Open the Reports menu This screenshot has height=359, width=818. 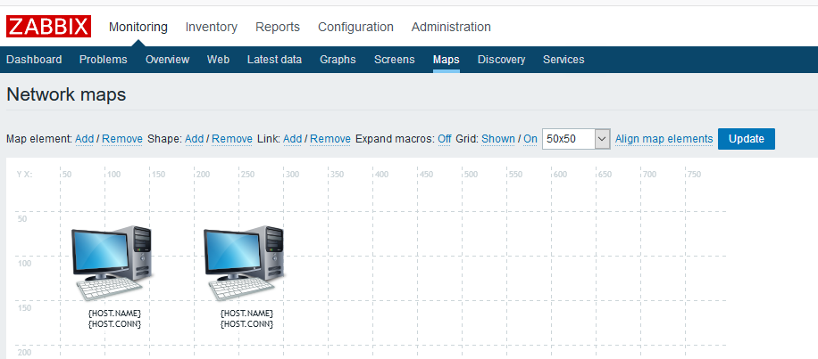[278, 27]
